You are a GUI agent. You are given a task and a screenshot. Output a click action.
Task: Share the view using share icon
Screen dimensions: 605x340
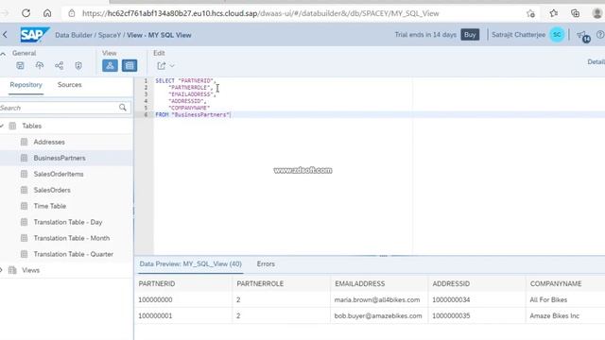[x=59, y=65]
